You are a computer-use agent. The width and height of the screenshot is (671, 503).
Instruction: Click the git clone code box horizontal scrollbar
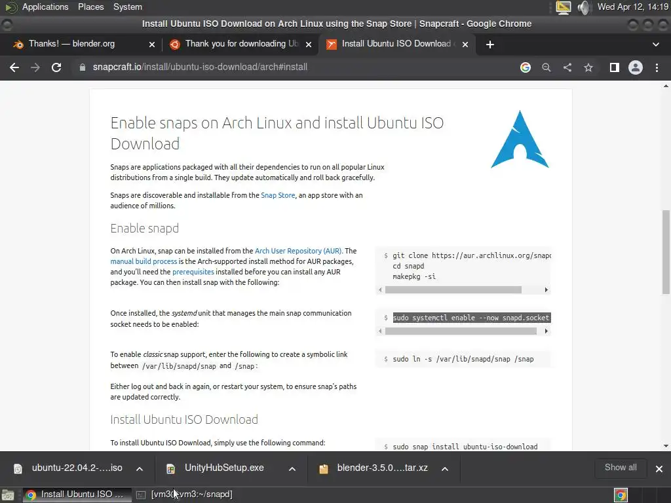[453, 290]
